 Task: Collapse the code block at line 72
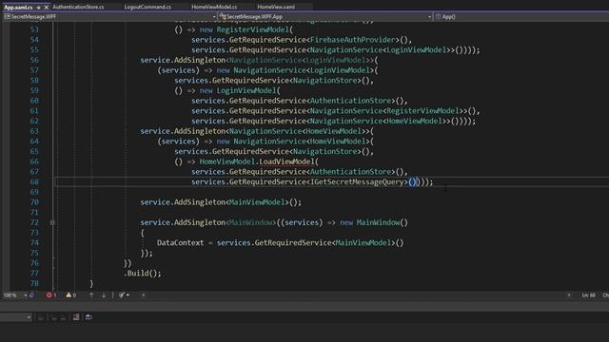[x=52, y=222]
